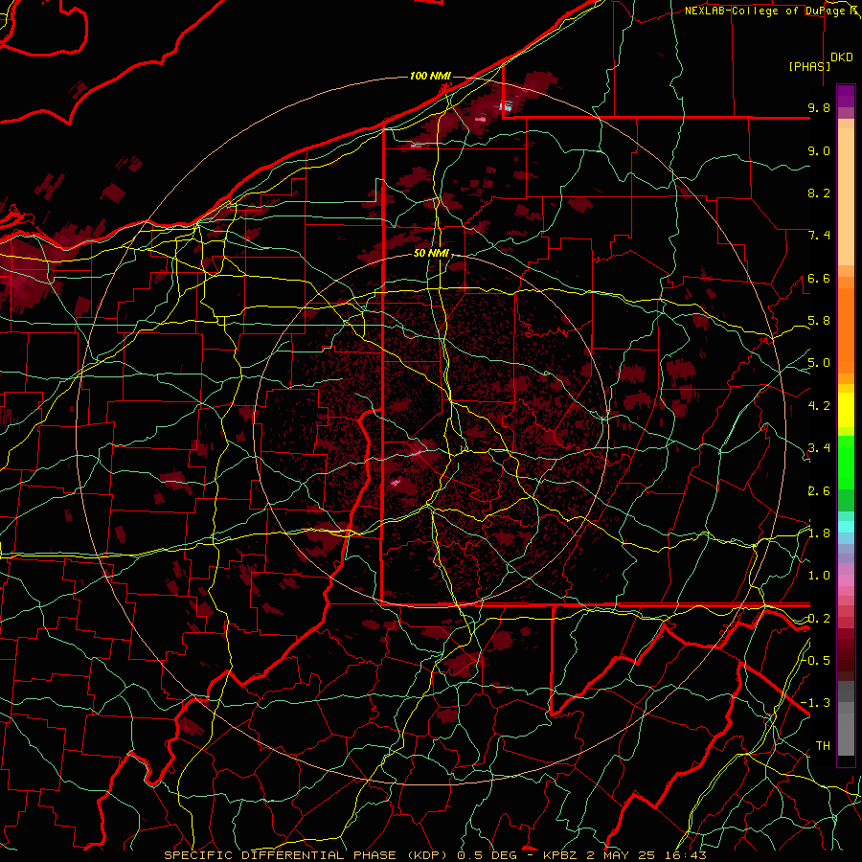This screenshot has height=862, width=862.
Task: Click the 9.8 value on the color scale
Action: (819, 107)
